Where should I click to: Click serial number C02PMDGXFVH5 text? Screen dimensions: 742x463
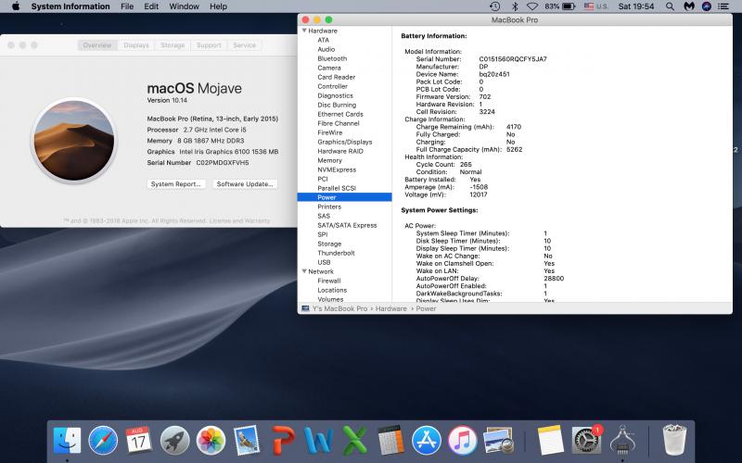(223, 163)
